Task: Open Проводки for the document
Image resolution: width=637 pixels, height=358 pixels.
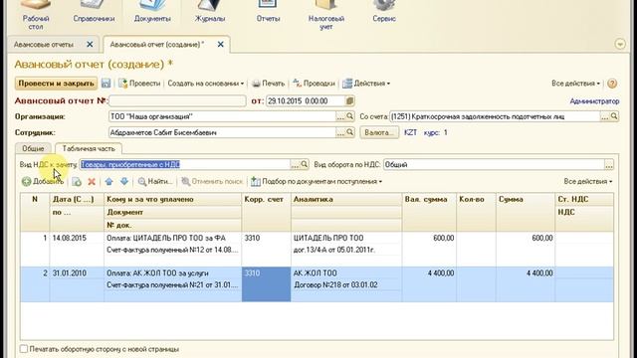Action: [x=315, y=84]
